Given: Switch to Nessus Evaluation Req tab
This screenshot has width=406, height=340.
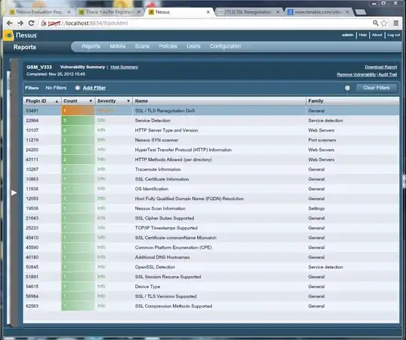Looking at the screenshot, I should point(40,12).
